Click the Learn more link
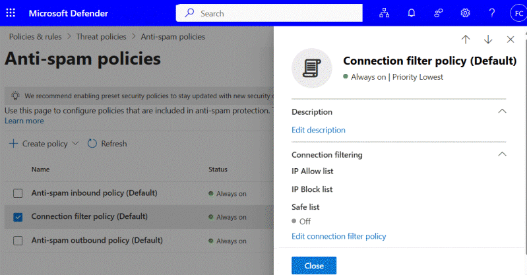527x275 pixels. tap(24, 121)
